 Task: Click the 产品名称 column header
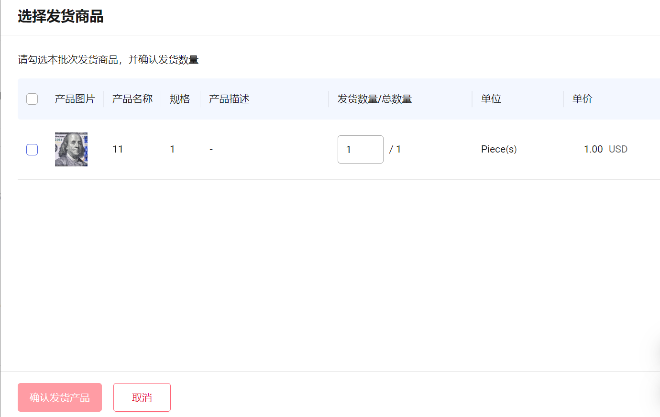132,99
